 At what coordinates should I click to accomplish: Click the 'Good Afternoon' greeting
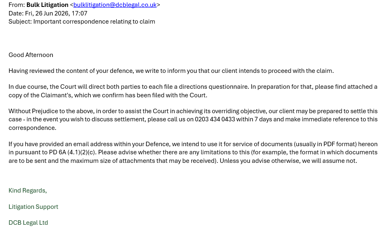pyautogui.click(x=31, y=55)
